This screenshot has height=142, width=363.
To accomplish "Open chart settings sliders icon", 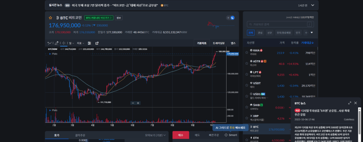I will (89, 43).
